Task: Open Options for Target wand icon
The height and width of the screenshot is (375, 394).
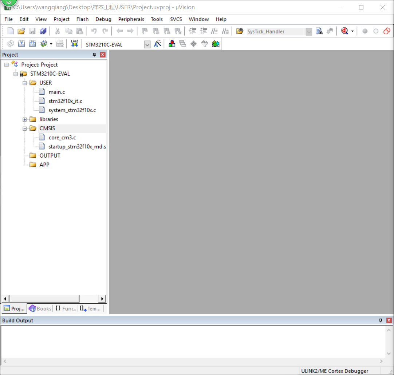Action: (158, 44)
